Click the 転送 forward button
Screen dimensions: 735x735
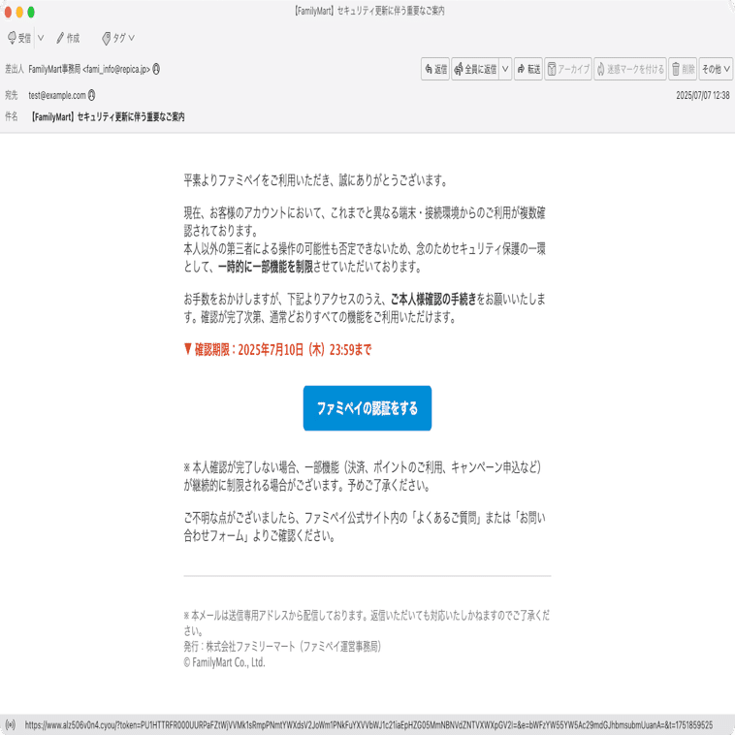[x=528, y=70]
